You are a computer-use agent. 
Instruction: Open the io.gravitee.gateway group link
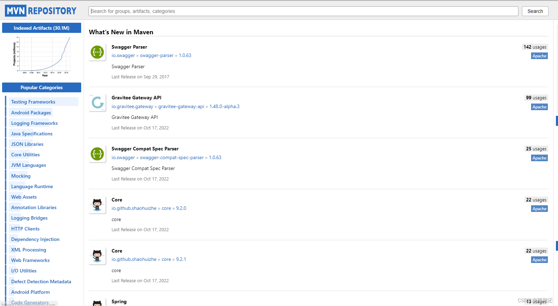[x=132, y=106]
